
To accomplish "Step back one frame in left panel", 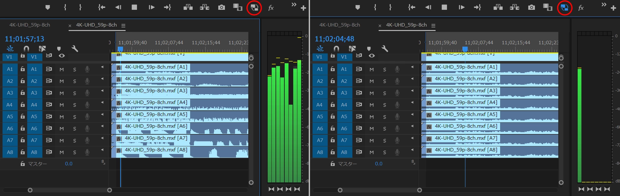I will 118,7.
